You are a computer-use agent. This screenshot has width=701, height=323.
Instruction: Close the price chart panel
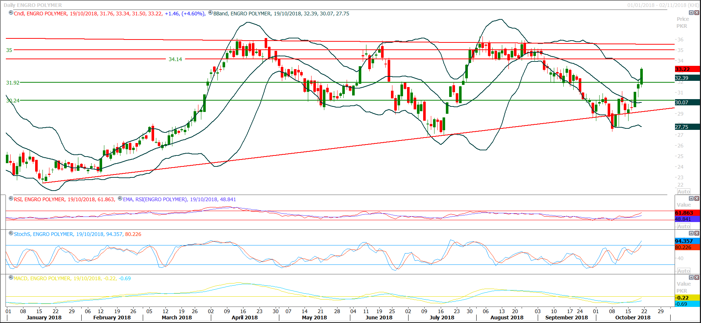(697, 12)
